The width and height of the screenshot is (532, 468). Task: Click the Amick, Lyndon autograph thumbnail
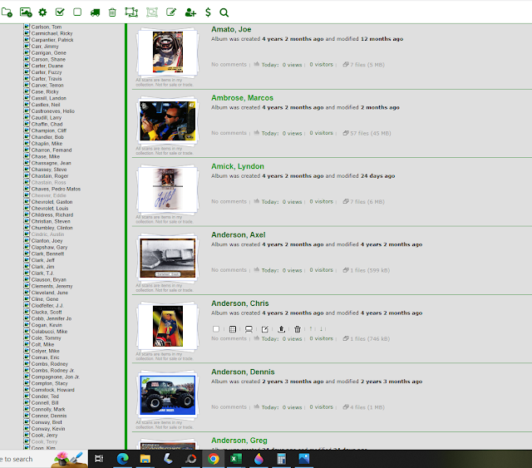click(168, 190)
